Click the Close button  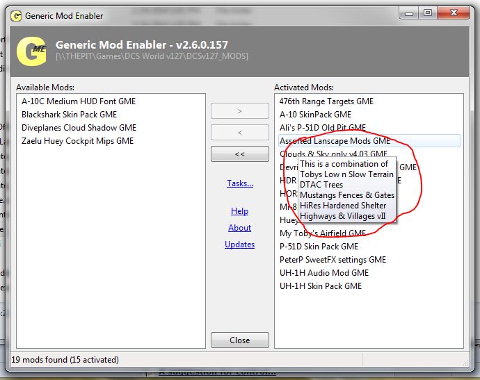pos(240,340)
